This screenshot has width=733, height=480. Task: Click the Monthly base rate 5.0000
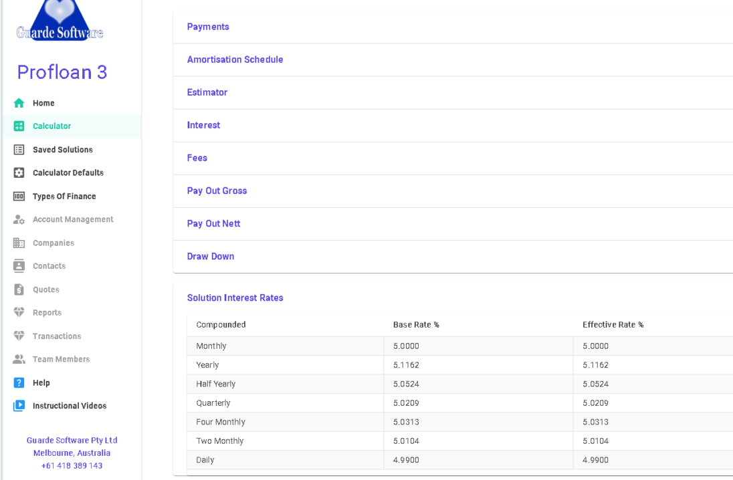[406, 346]
